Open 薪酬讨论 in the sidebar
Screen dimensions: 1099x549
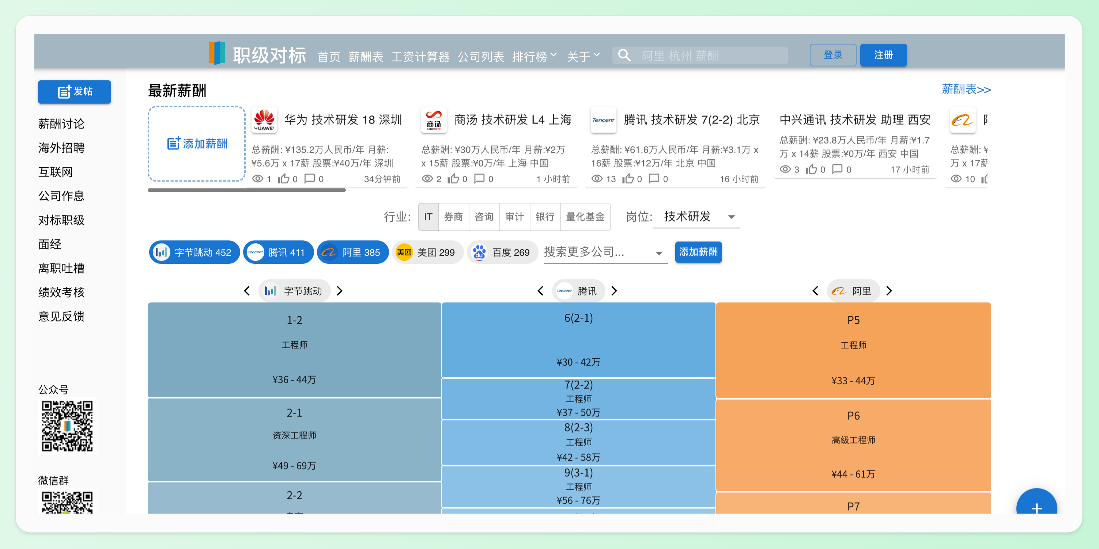coord(61,123)
